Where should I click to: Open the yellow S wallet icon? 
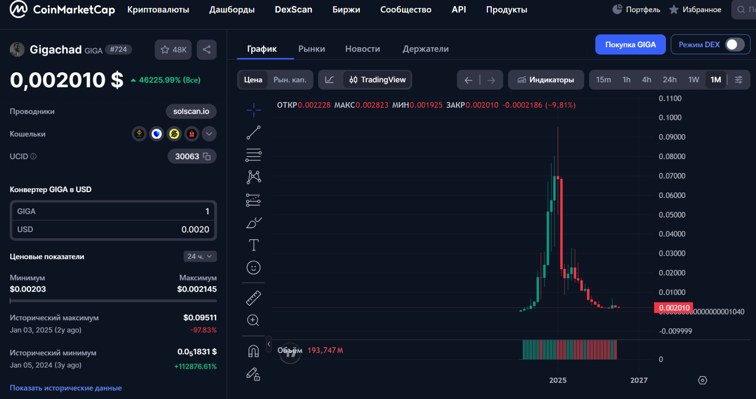point(174,134)
